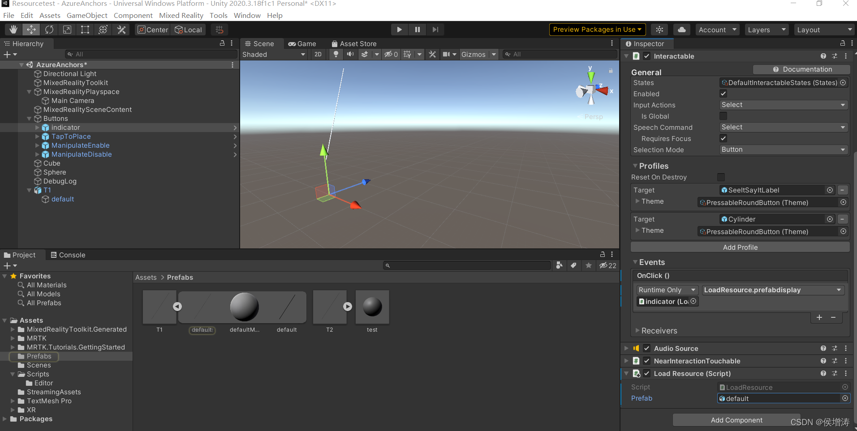857x431 pixels.
Task: Open custom editor tools
Action: coord(121,30)
